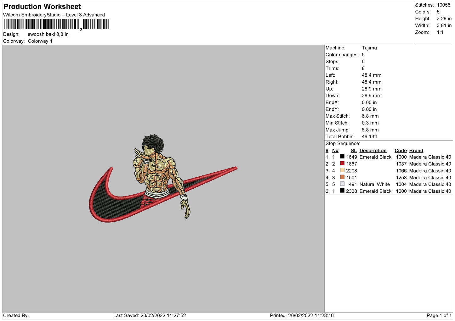455x321 pixels.
Task: Click the Left value '48.4 mm'
Action: click(372, 75)
